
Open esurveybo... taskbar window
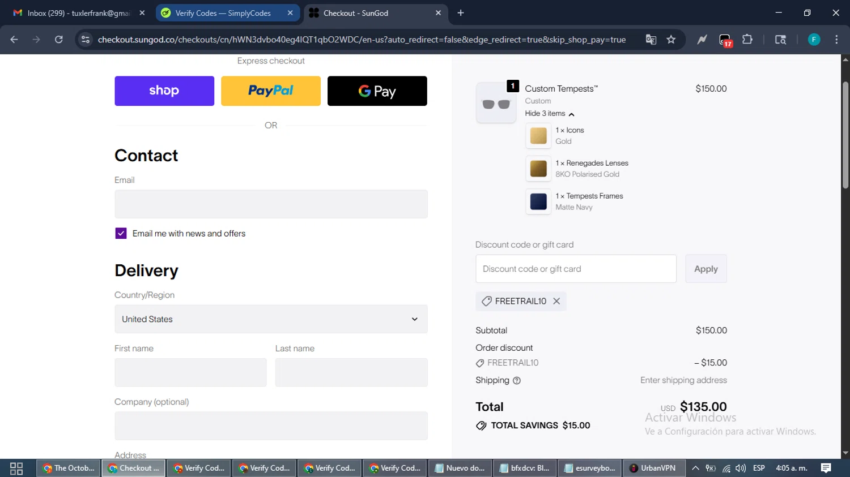(589, 469)
